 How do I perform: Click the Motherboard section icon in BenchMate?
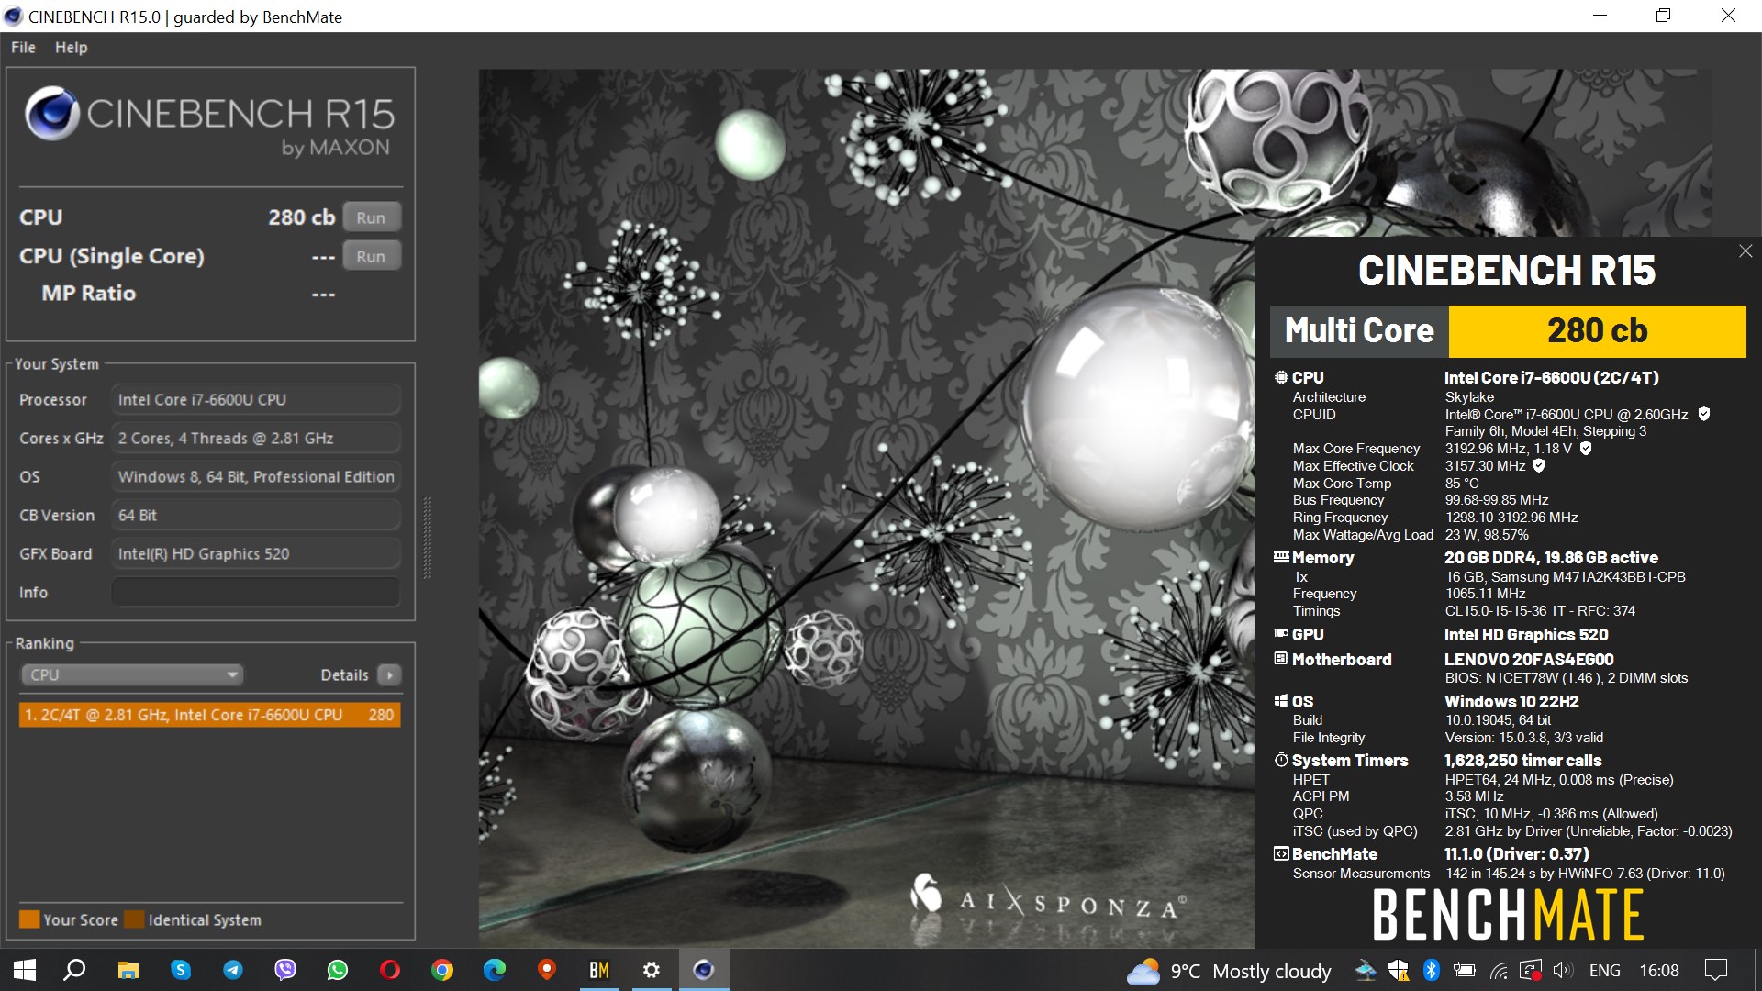(x=1281, y=659)
